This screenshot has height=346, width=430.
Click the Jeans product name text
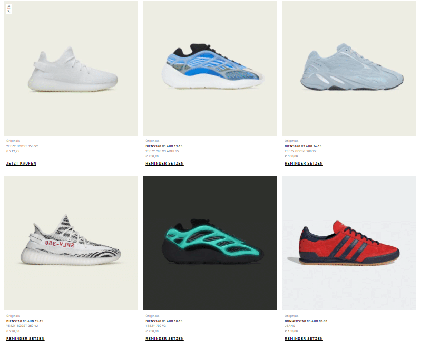coord(290,326)
